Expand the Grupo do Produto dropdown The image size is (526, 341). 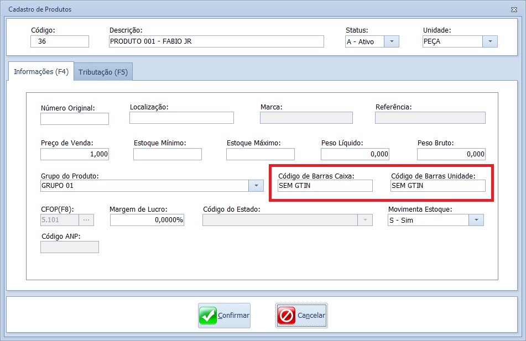tap(256, 186)
